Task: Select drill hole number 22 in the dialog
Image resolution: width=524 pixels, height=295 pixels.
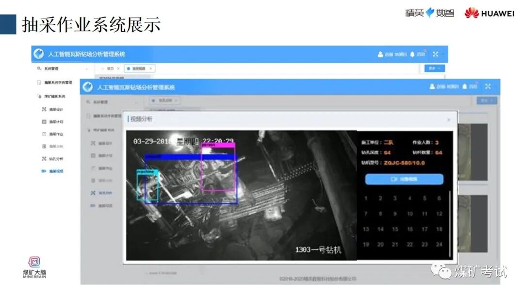Action: (409, 245)
